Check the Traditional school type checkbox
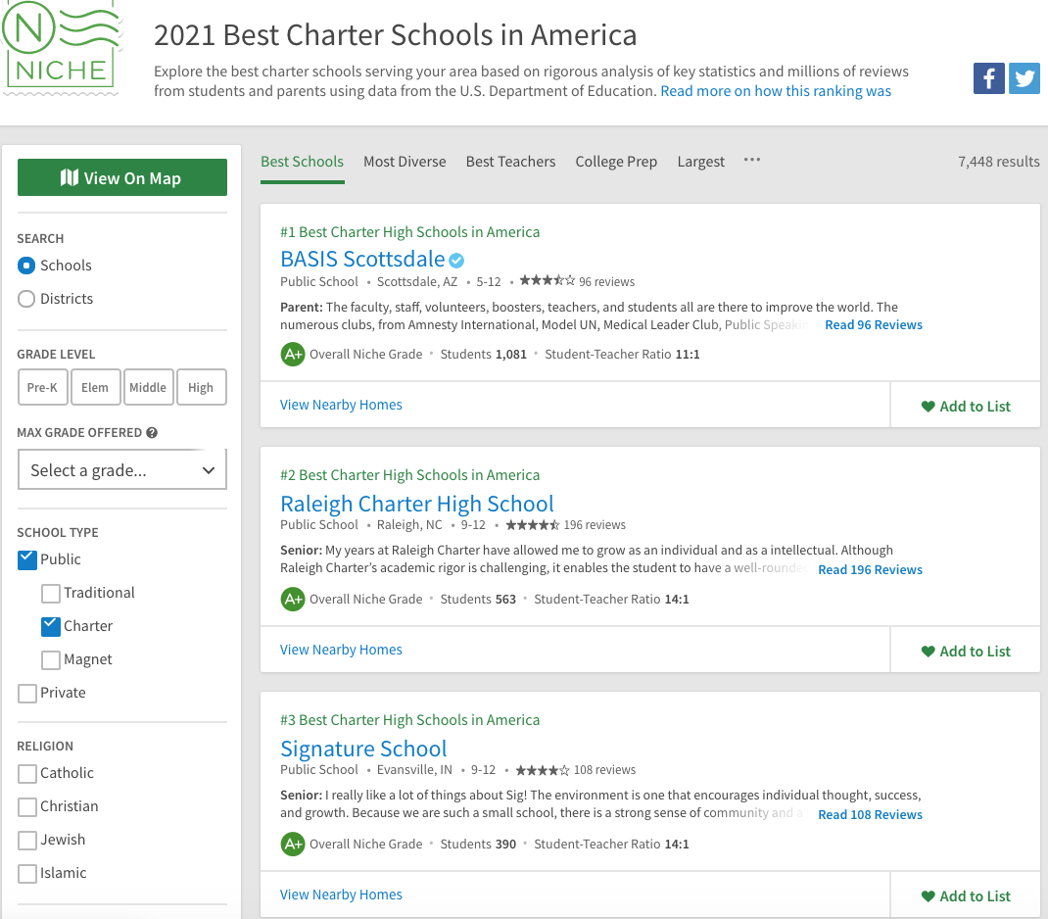This screenshot has width=1048, height=919. [x=51, y=593]
